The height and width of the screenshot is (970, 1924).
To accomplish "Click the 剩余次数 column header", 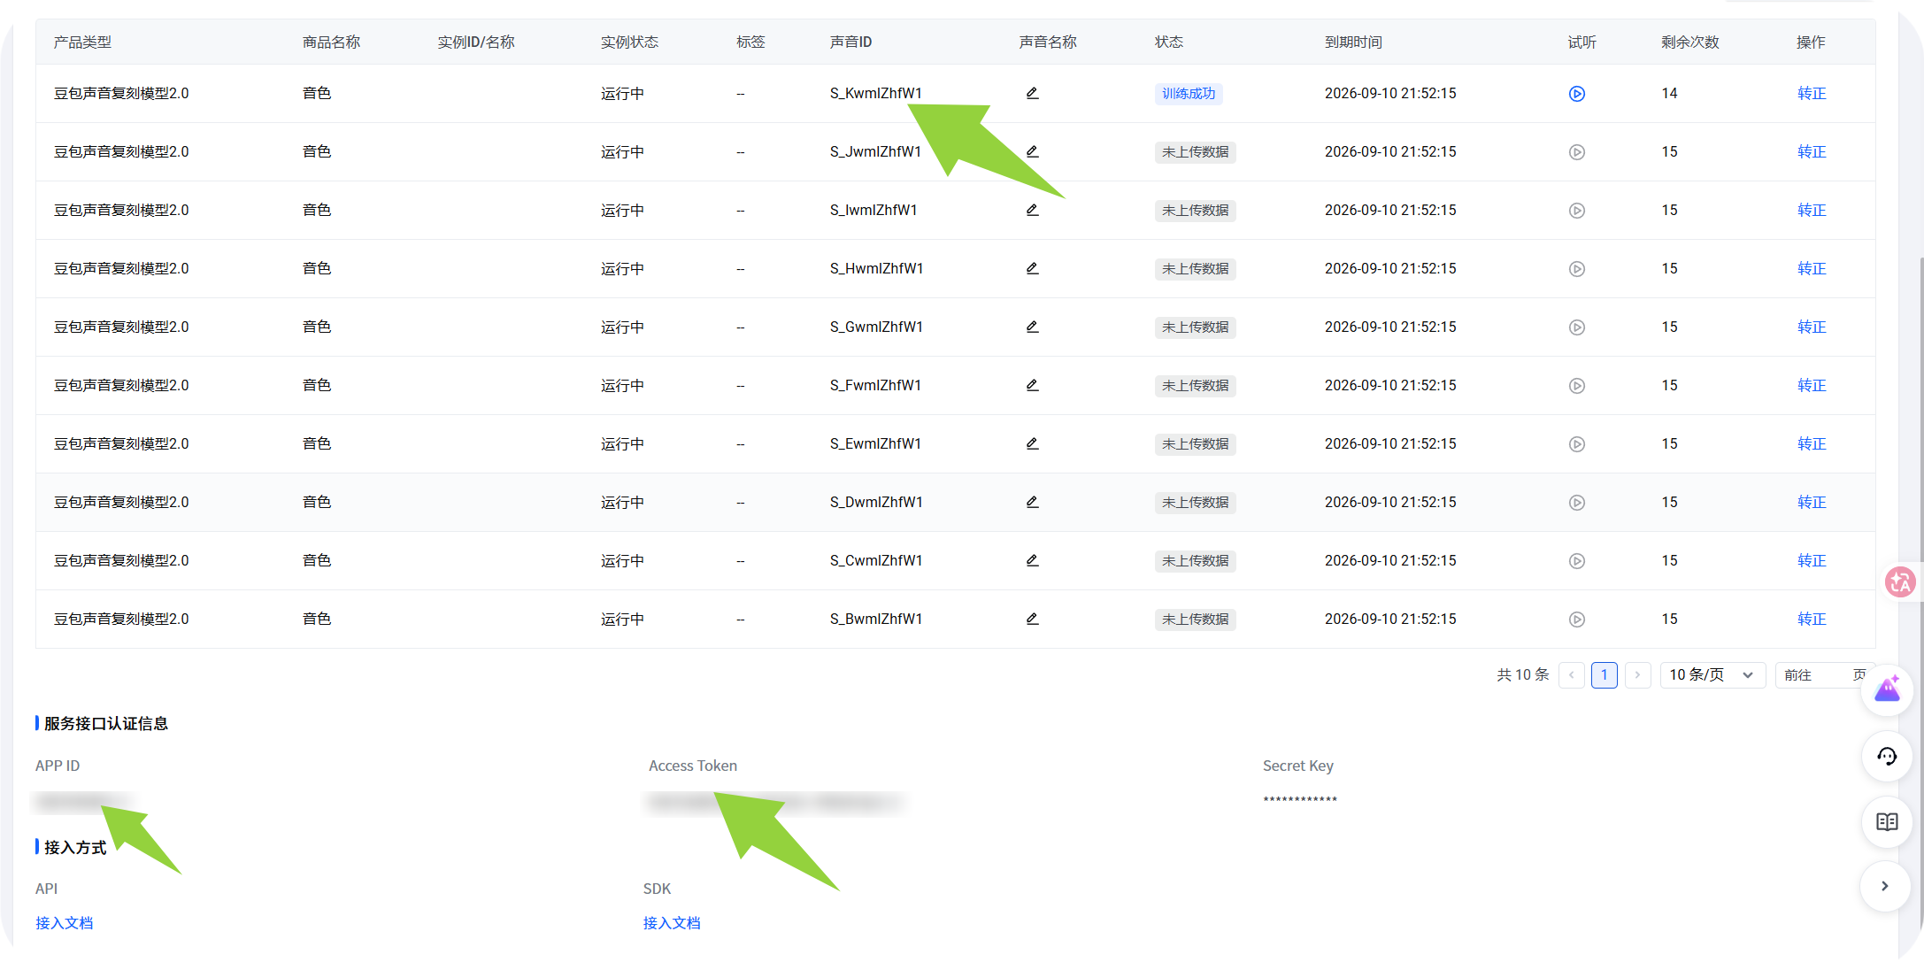I will tap(1690, 42).
